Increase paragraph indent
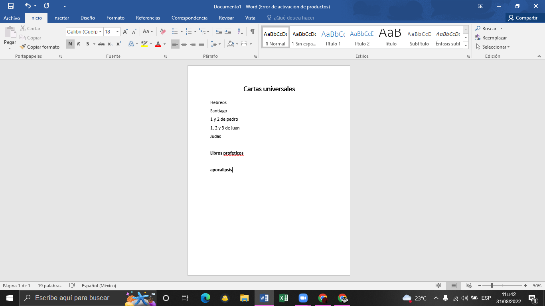545x306 pixels. coord(228,31)
